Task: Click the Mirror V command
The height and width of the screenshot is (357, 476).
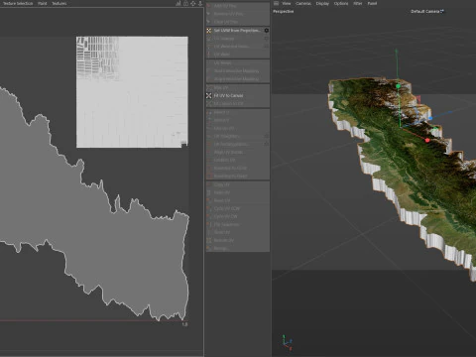Action: 238,120
